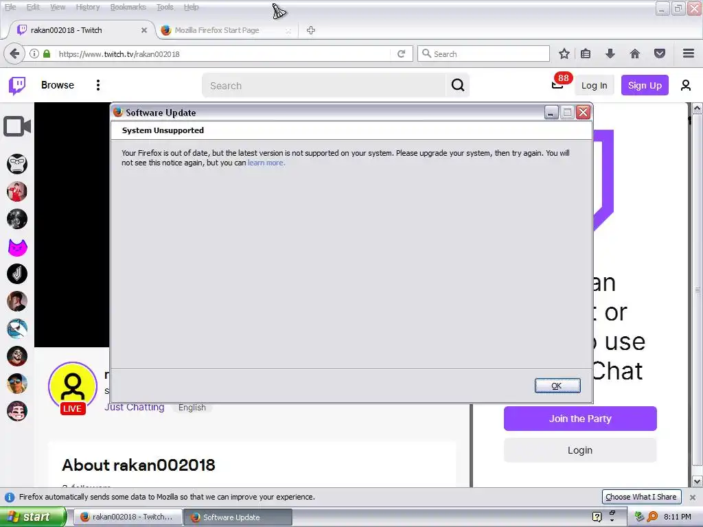This screenshot has width=703, height=527.
Task: Go to Firefox home page icon
Action: (x=635, y=54)
